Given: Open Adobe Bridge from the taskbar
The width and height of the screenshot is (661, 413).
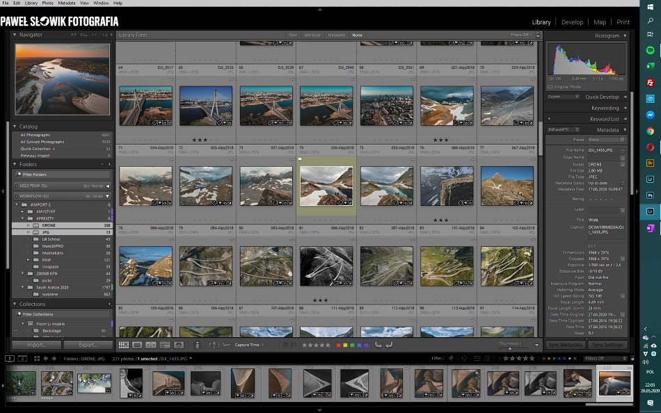Looking at the screenshot, I should click(x=650, y=163).
